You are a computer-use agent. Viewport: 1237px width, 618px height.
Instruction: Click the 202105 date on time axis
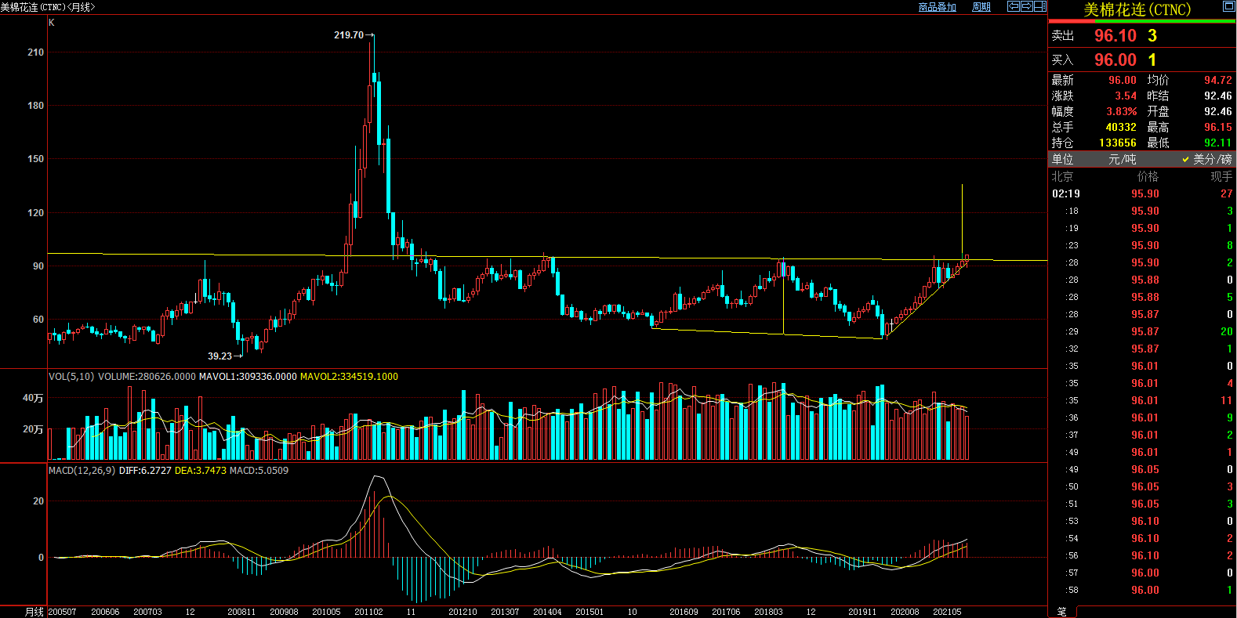(947, 612)
